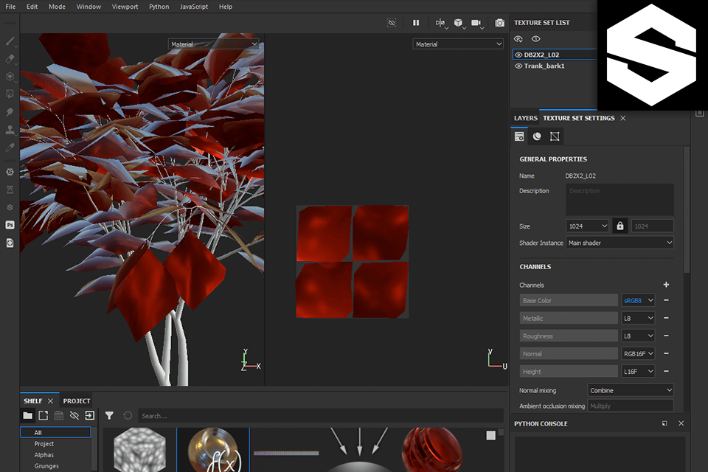
Task: Open the shelf filter funnel
Action: point(109,415)
